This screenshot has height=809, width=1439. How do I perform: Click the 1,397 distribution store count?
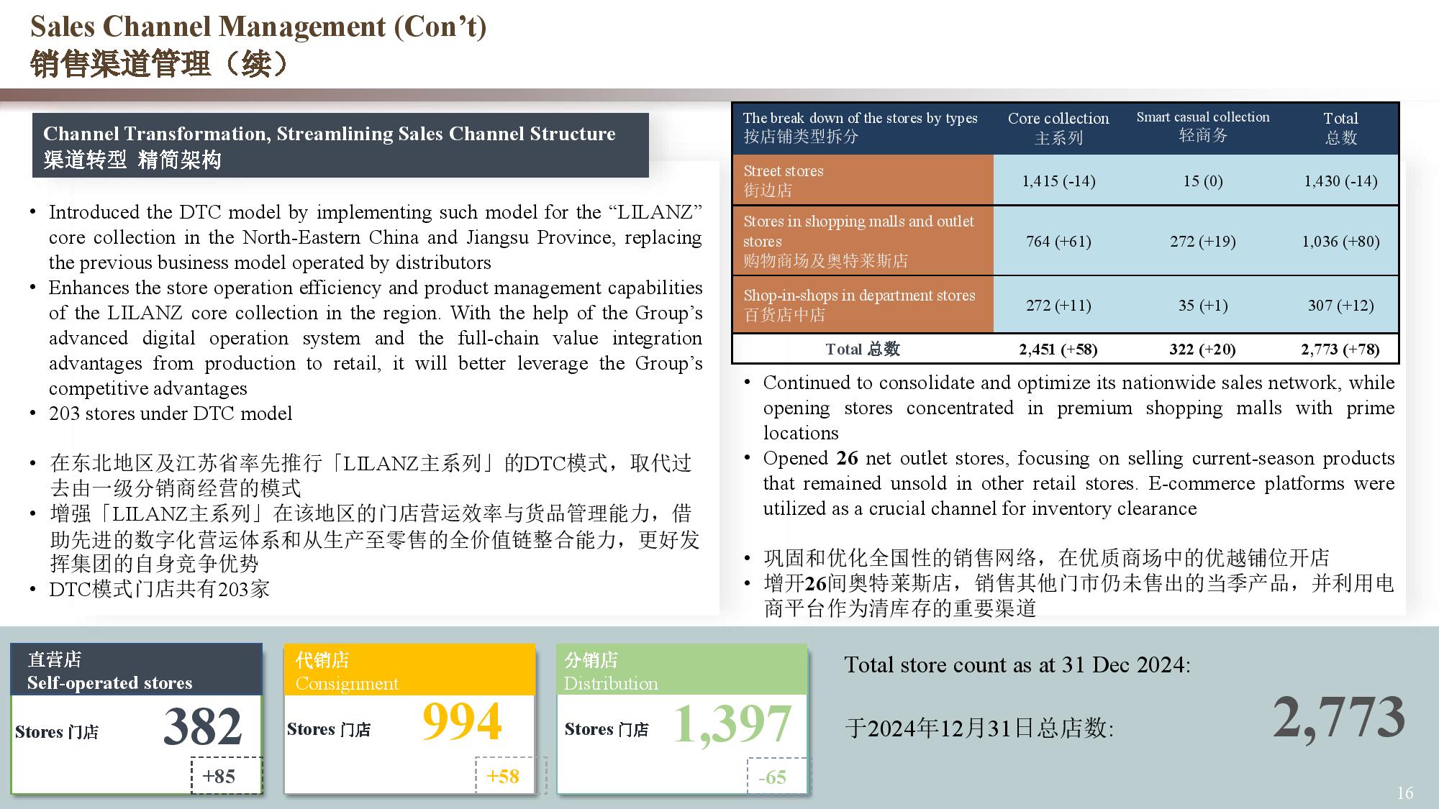pos(732,724)
